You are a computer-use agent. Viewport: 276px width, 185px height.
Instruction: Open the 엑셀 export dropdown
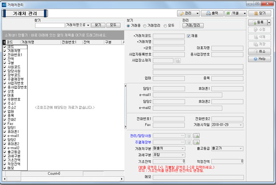pos(235,13)
